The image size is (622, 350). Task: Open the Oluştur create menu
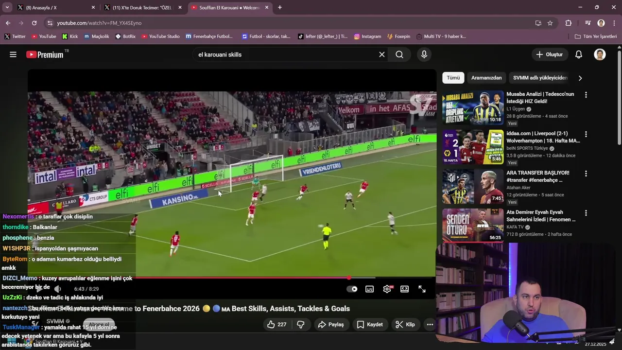click(x=550, y=54)
